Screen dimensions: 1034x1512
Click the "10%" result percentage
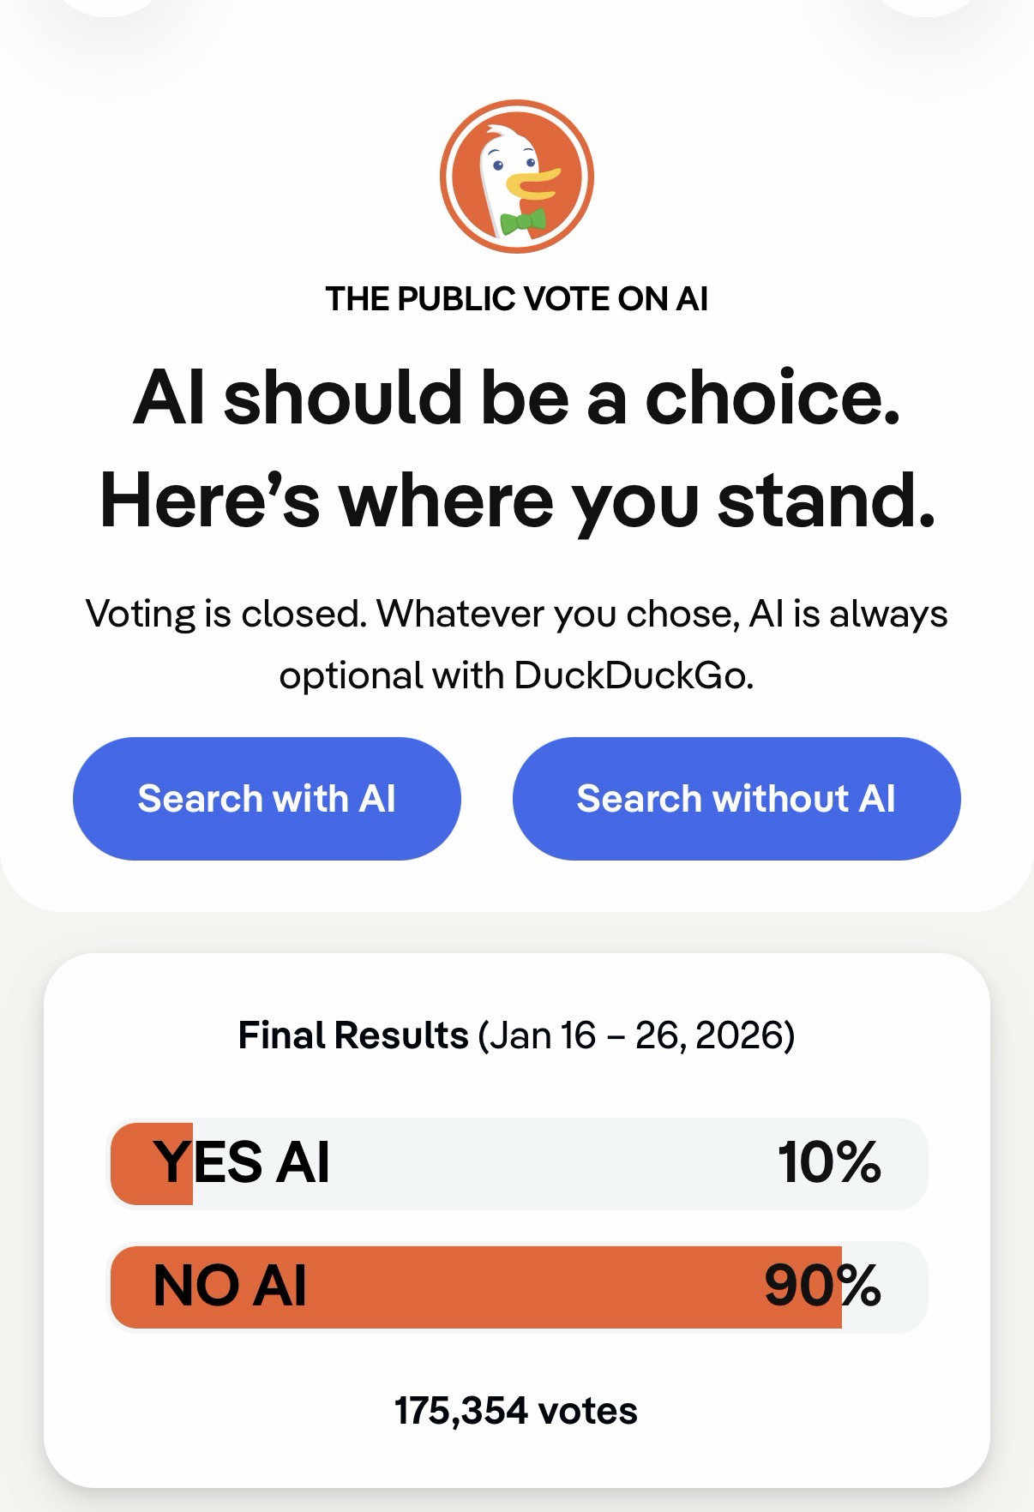point(828,1162)
